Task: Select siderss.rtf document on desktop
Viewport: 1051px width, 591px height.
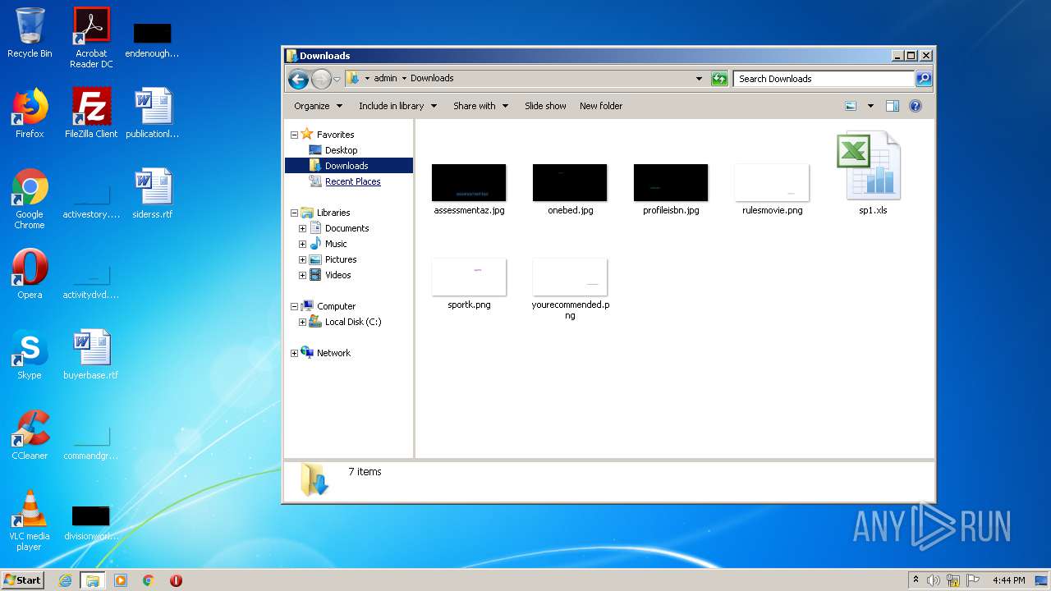Action: [153, 194]
